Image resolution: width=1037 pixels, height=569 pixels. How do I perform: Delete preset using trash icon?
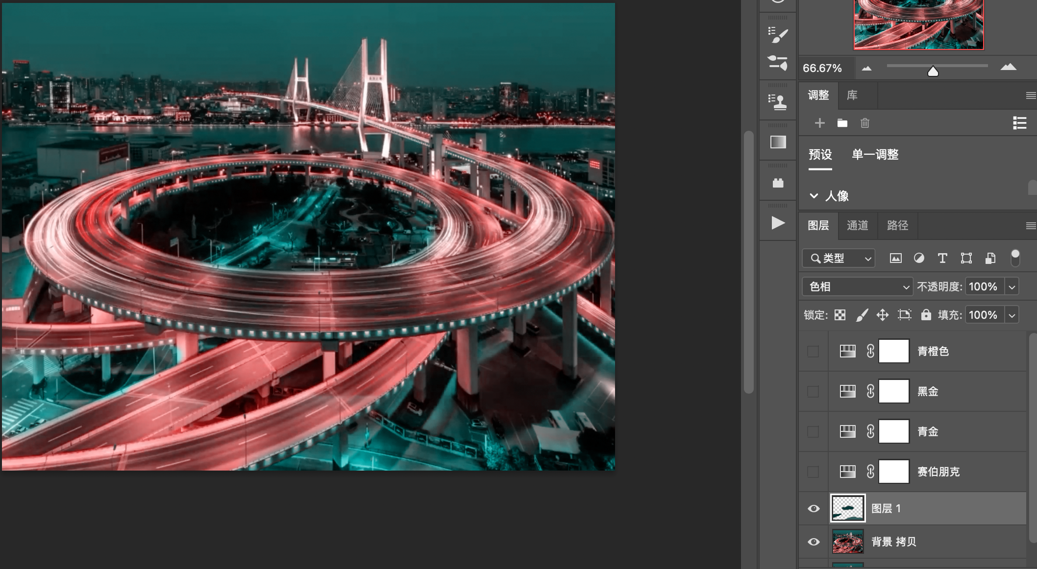pos(865,123)
